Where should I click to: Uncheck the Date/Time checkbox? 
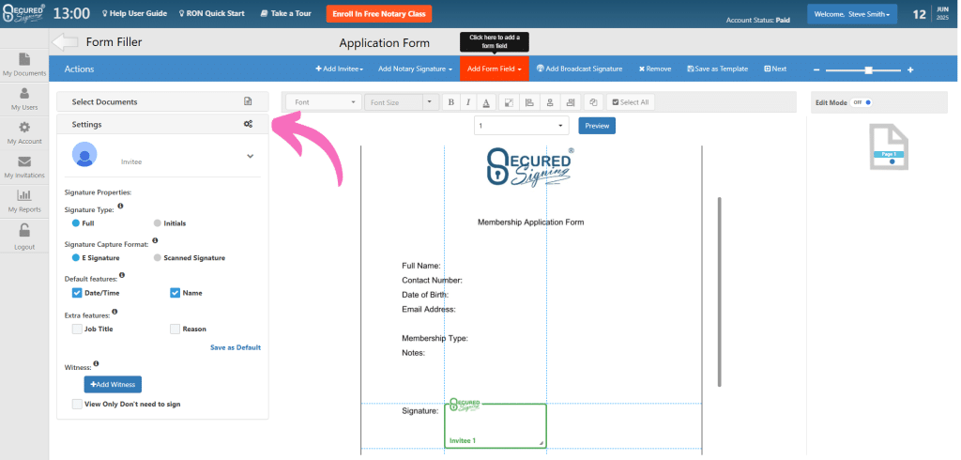pyautogui.click(x=78, y=293)
